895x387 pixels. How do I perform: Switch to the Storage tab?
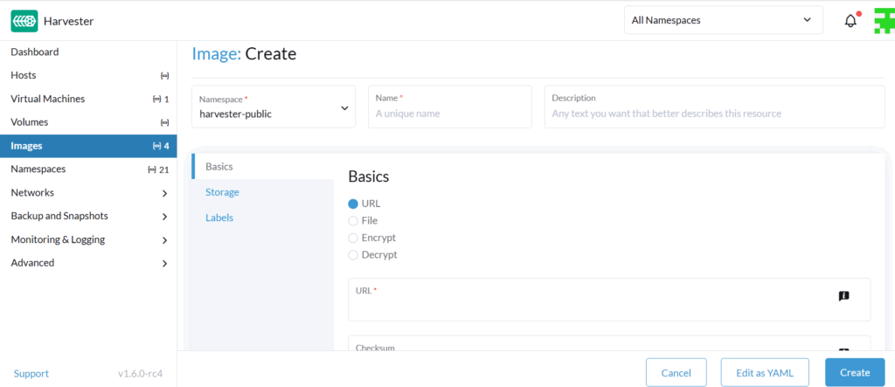coord(222,192)
